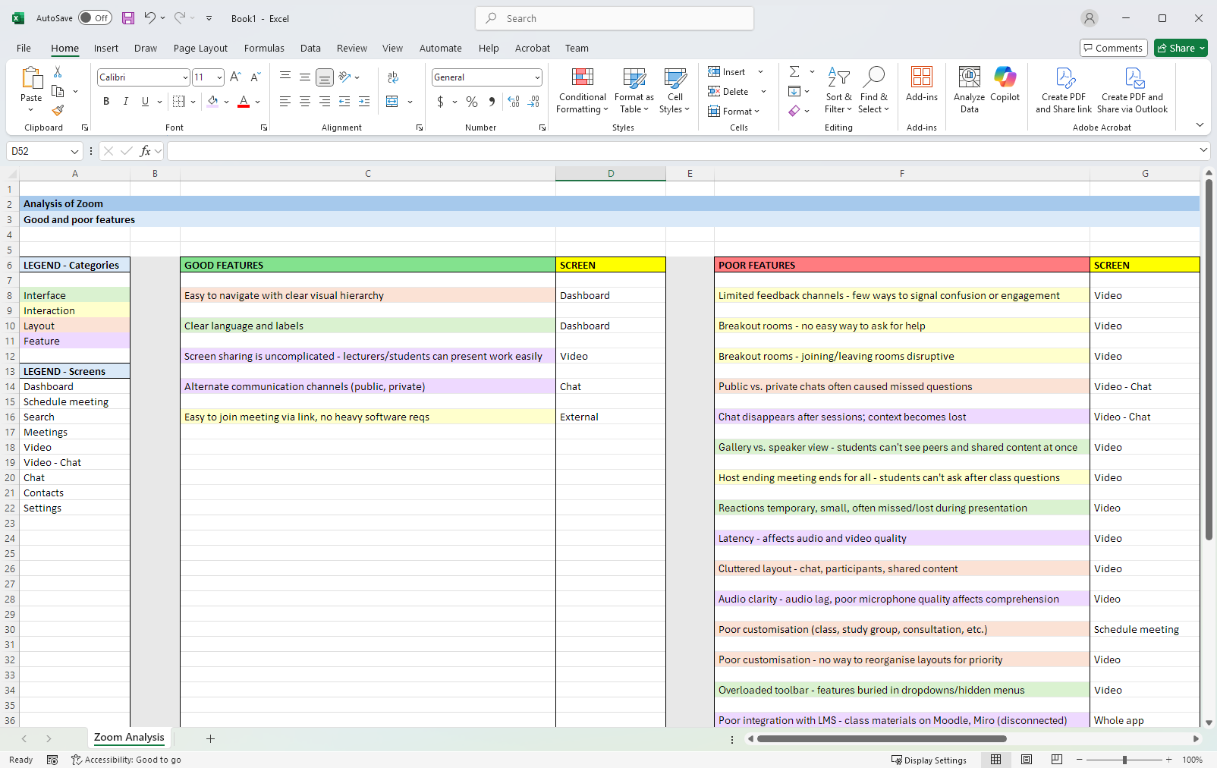The image size is (1217, 768).
Task: Open Conditional Formatting
Action: pos(582,90)
